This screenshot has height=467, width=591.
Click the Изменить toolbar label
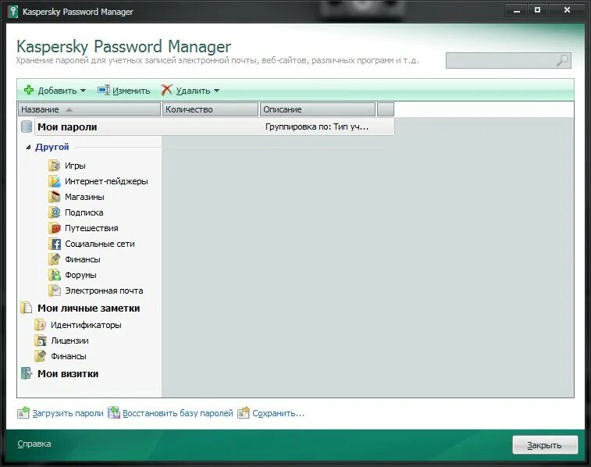(131, 91)
